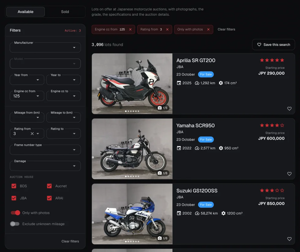
Task: Click the photo pagination dots on Suzuki image
Action: click(132, 242)
